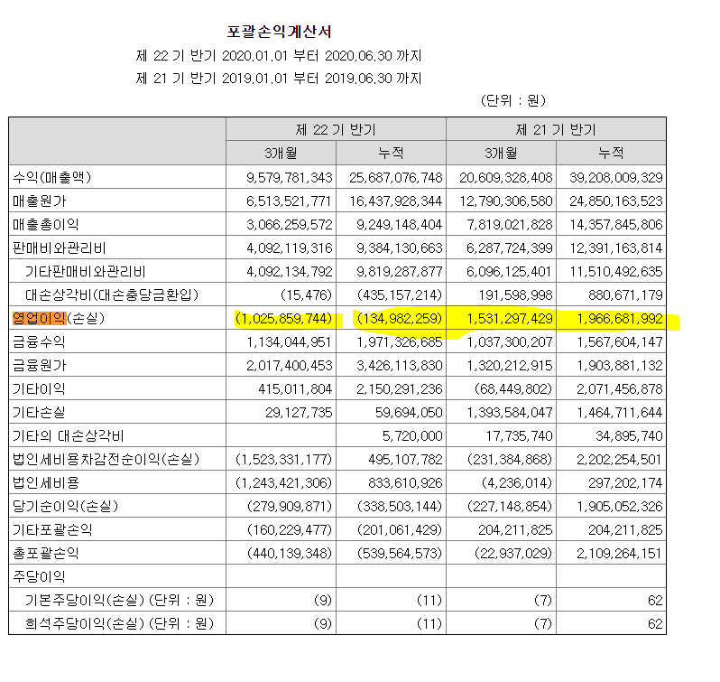Image resolution: width=720 pixels, height=682 pixels.
Task: Select the value (68,449,802)
Action: [513, 388]
